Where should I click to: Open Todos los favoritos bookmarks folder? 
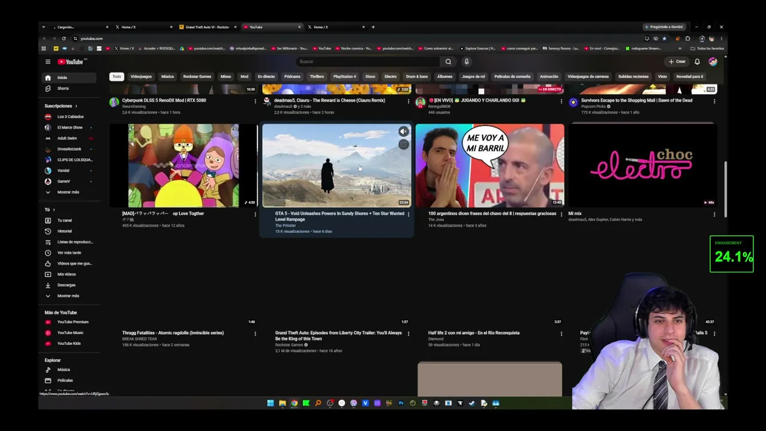coord(707,48)
